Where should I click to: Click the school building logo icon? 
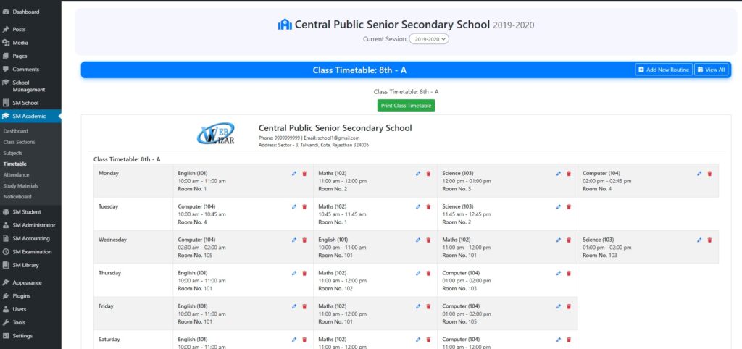285,25
